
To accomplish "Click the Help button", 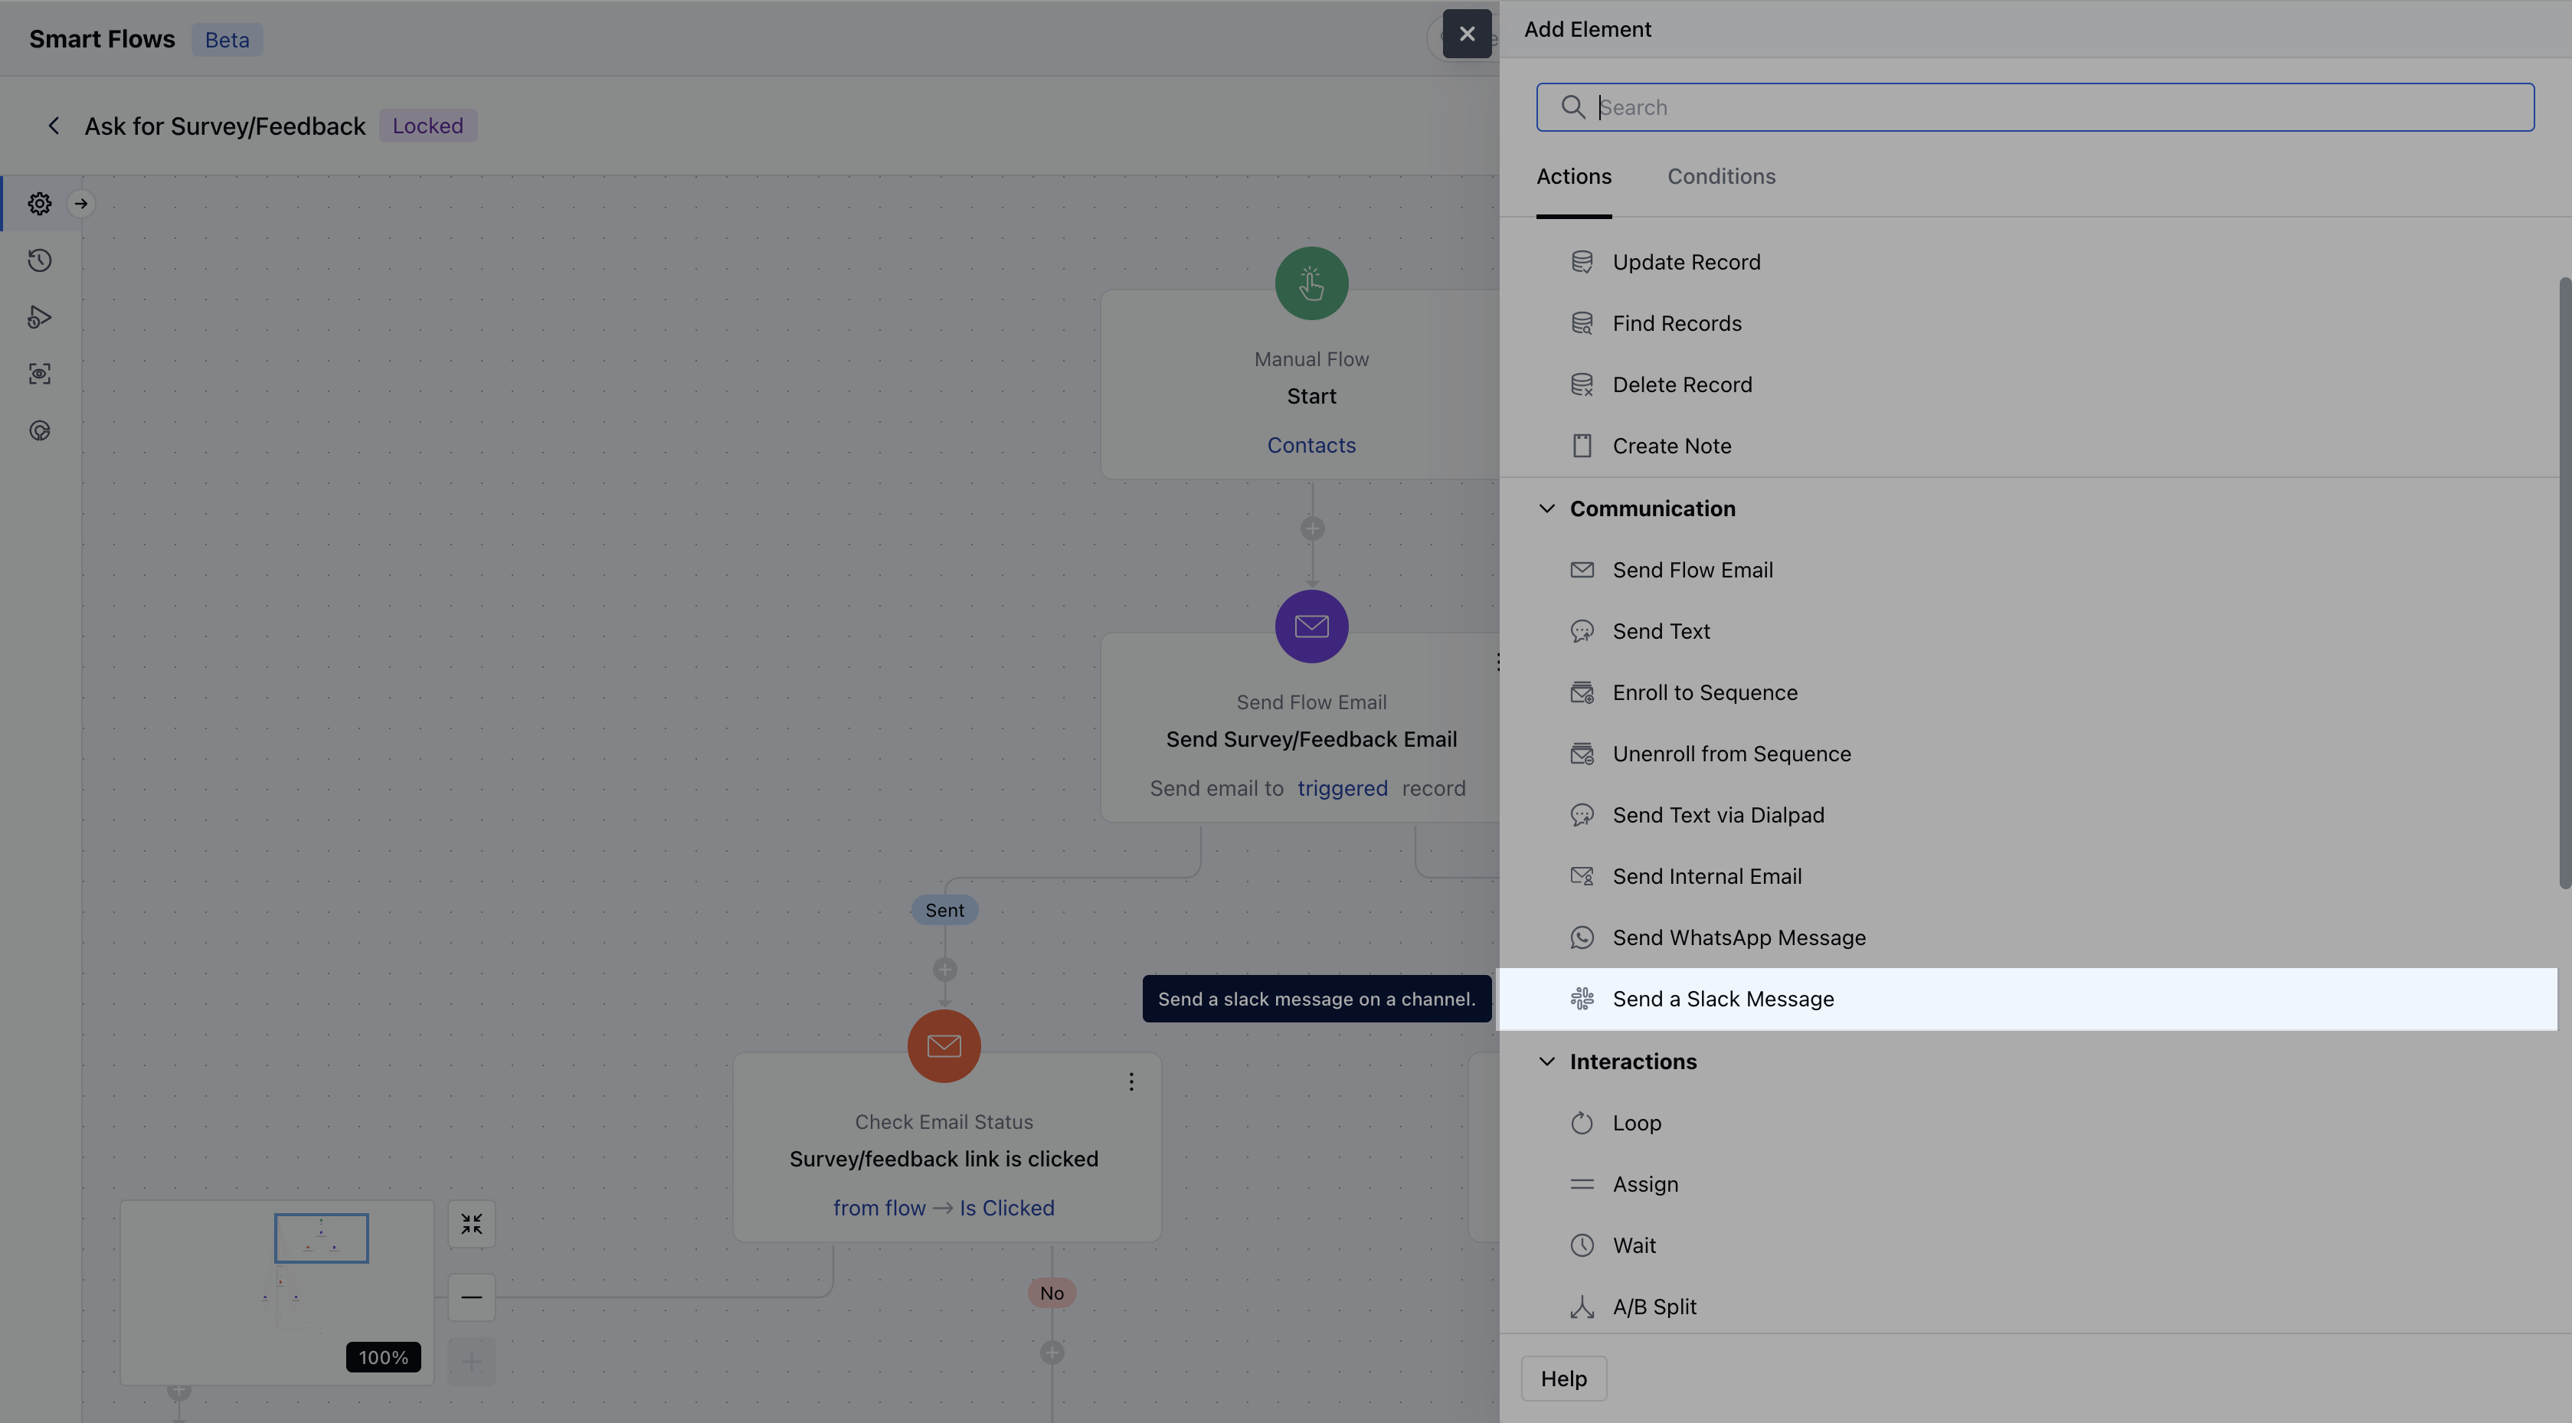I will coord(1563,1379).
